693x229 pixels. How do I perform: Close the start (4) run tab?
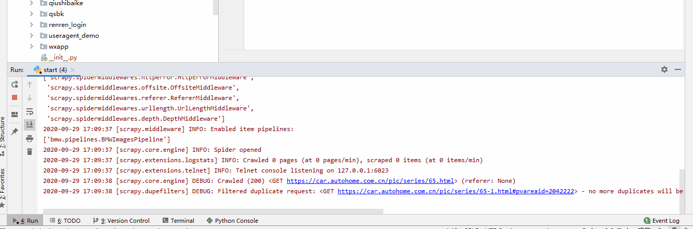[73, 70]
